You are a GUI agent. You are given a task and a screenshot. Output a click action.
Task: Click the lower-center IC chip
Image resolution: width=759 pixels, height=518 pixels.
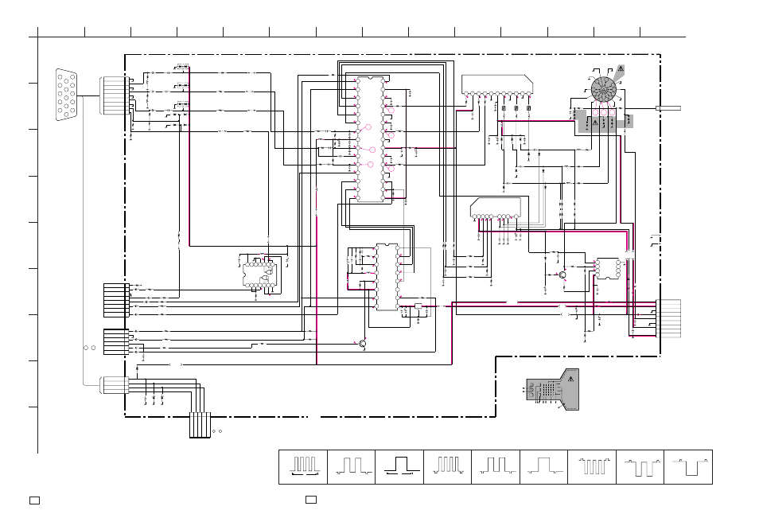(387, 277)
